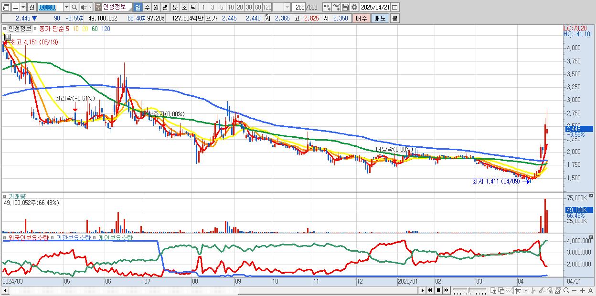Click the letter A text icon

point(590,290)
